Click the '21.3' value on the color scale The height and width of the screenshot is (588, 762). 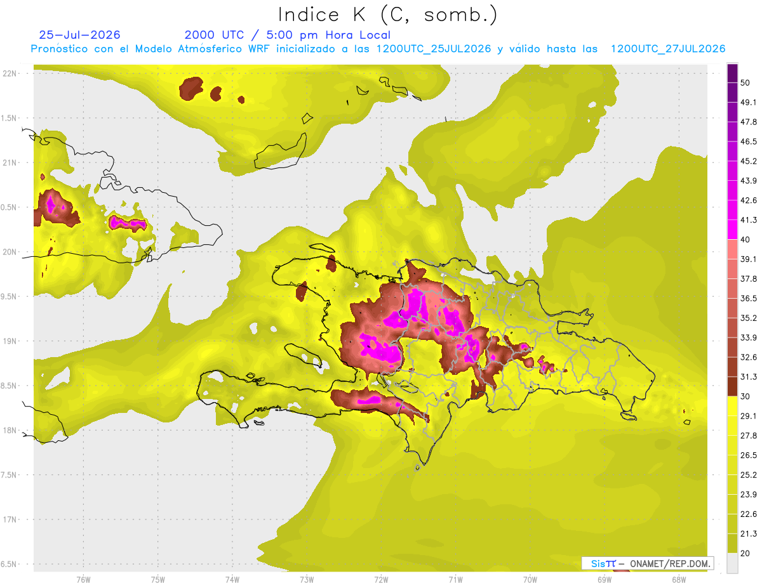[749, 533]
